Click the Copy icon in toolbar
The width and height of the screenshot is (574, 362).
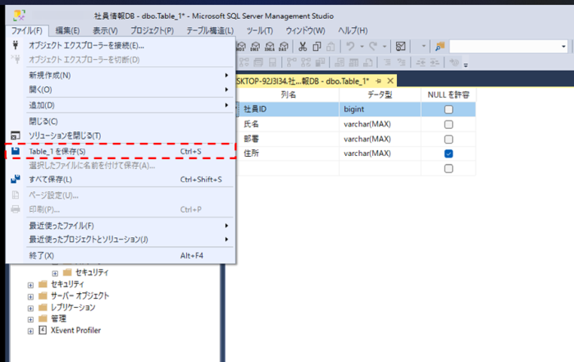point(317,46)
